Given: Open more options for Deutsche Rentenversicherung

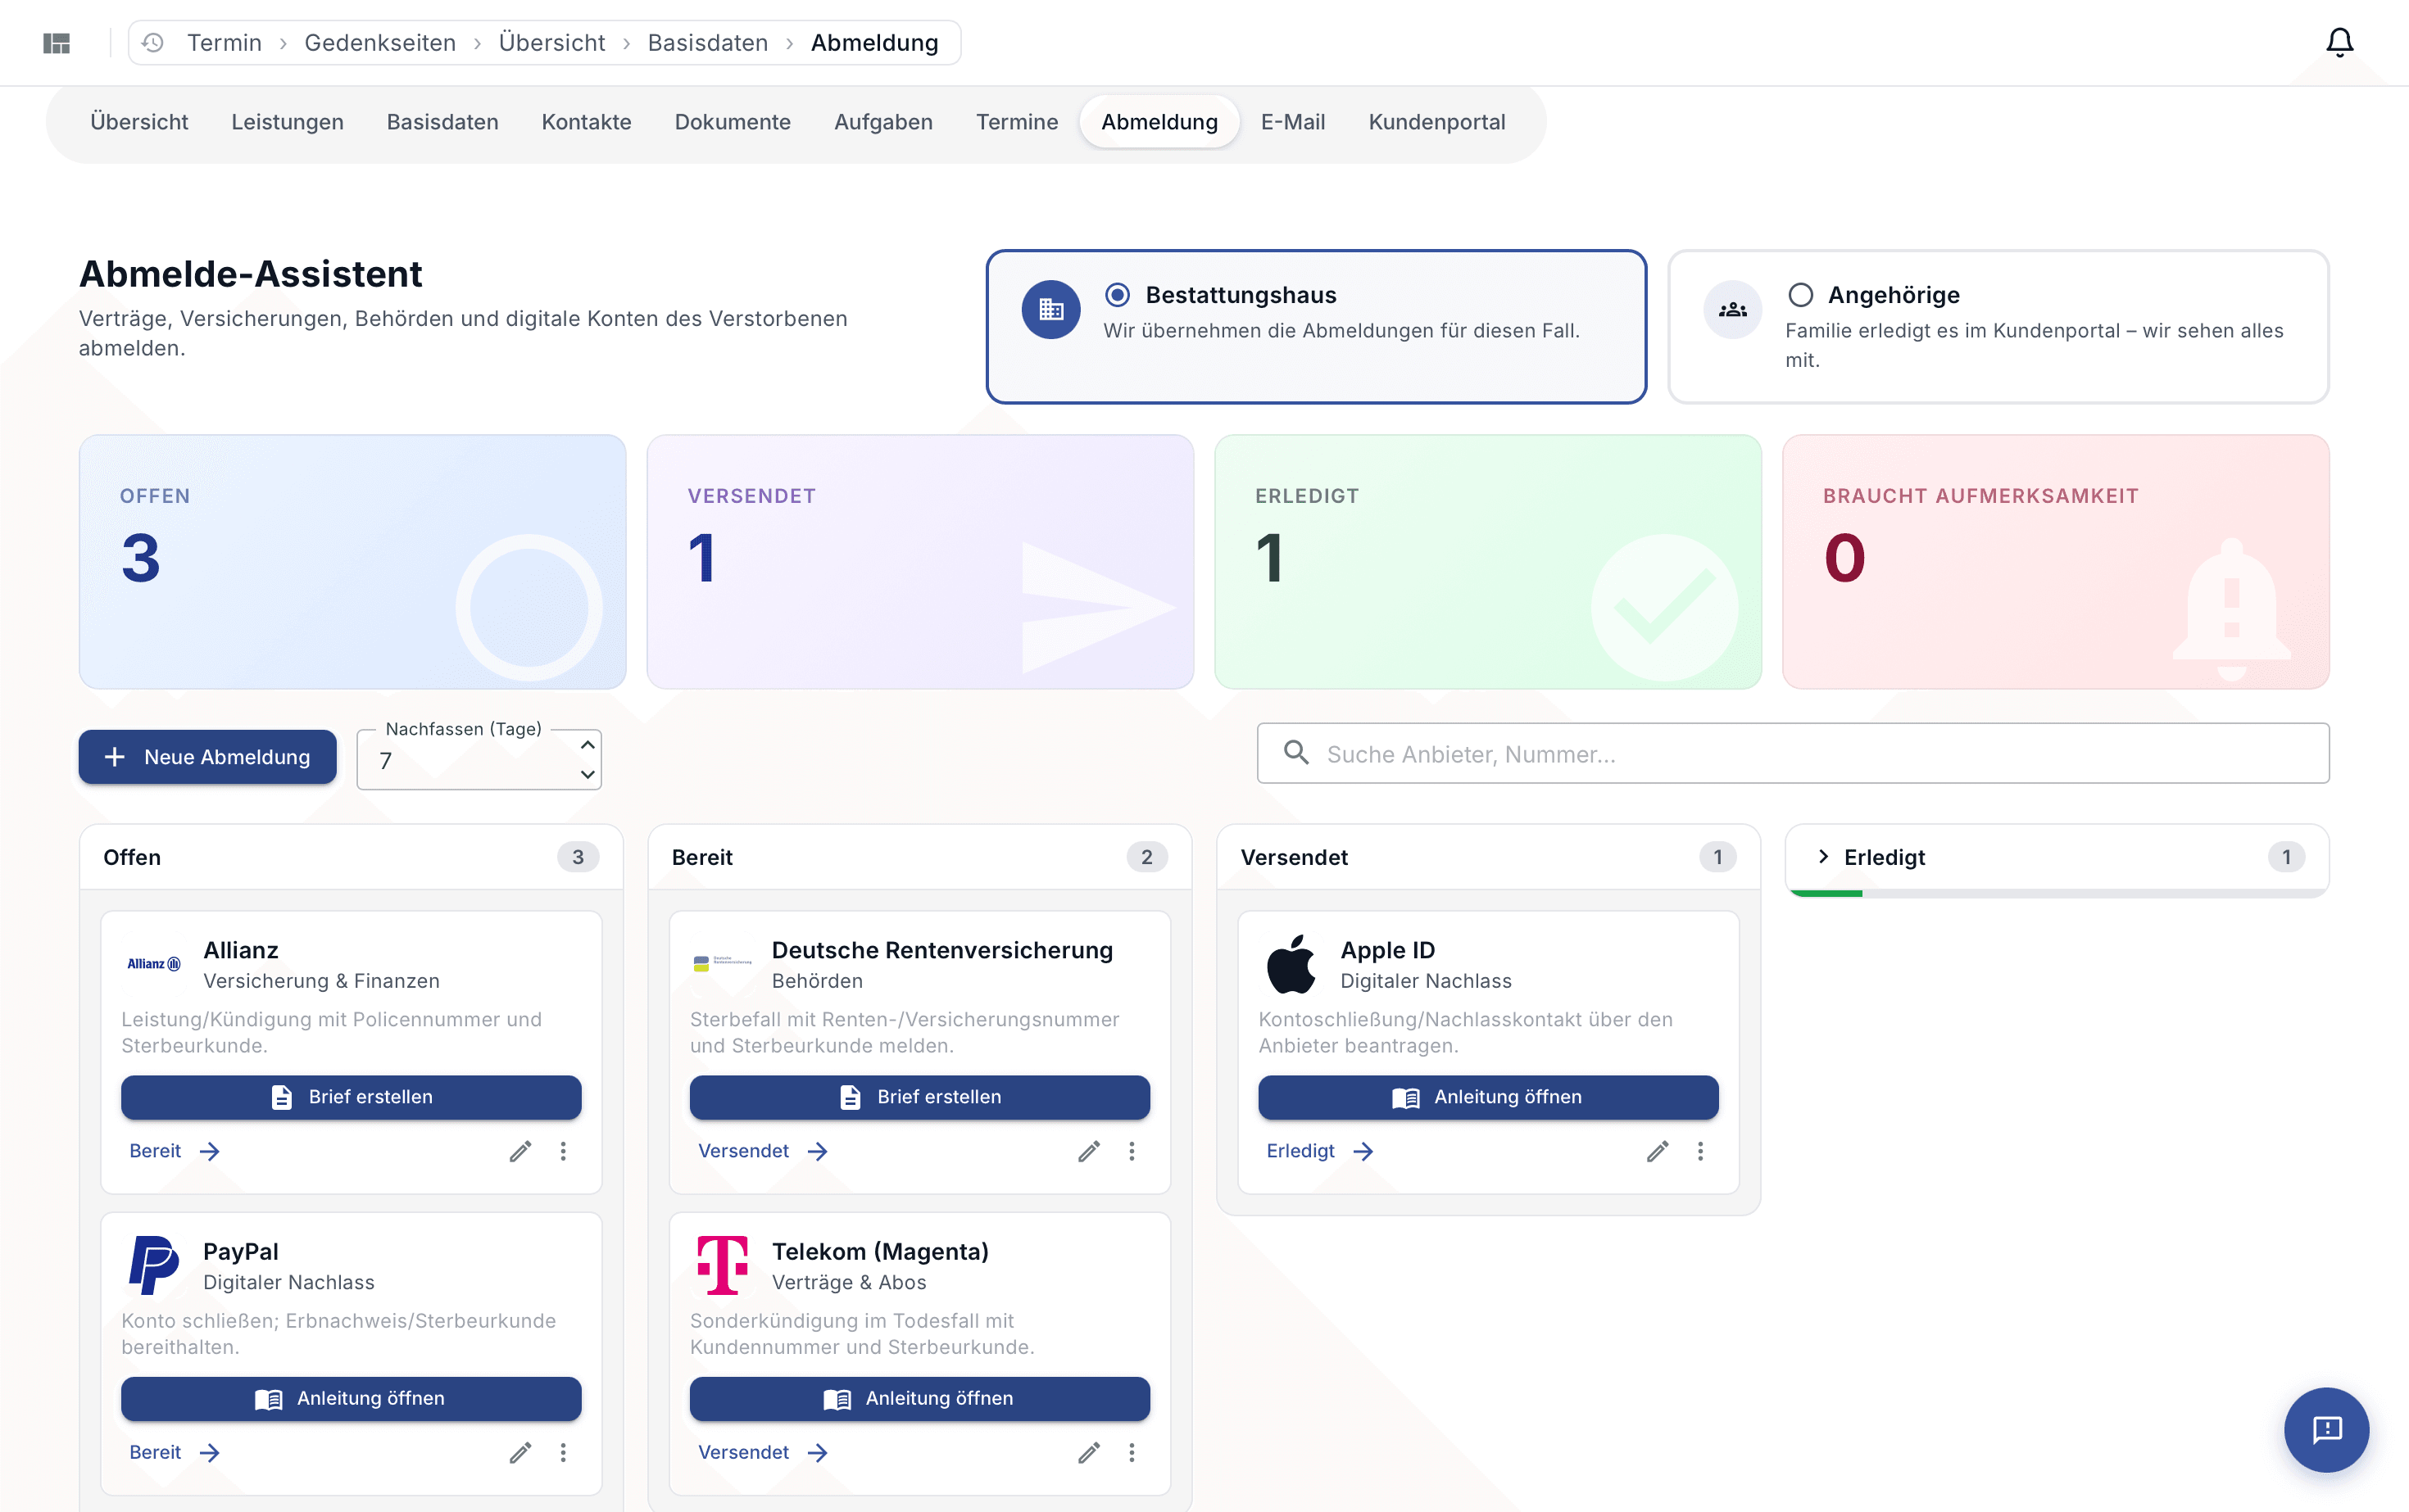Looking at the screenshot, I should pos(1132,1151).
